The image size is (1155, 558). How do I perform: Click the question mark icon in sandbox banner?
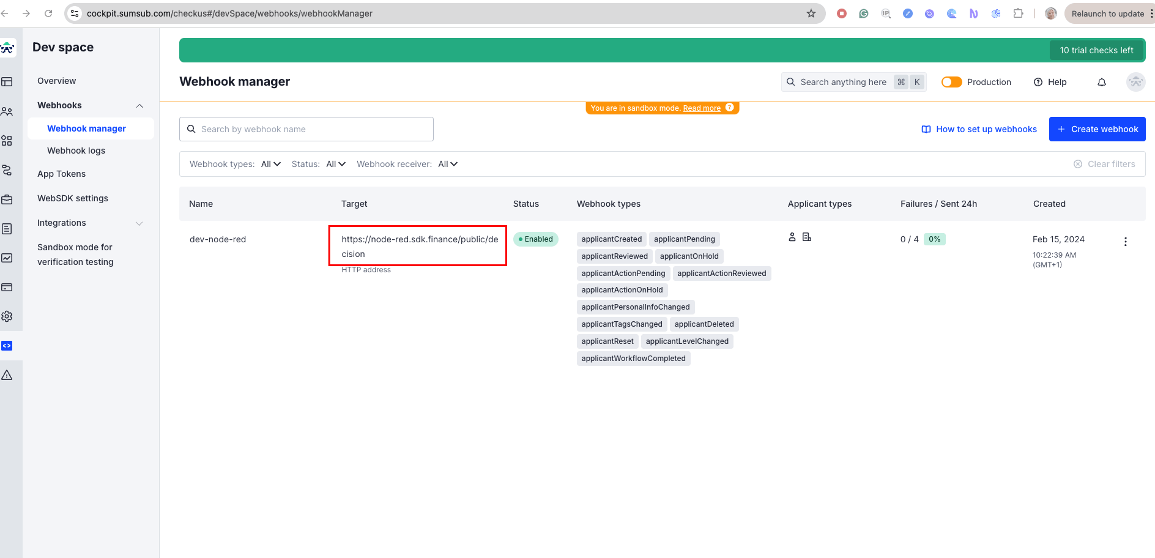tap(729, 108)
